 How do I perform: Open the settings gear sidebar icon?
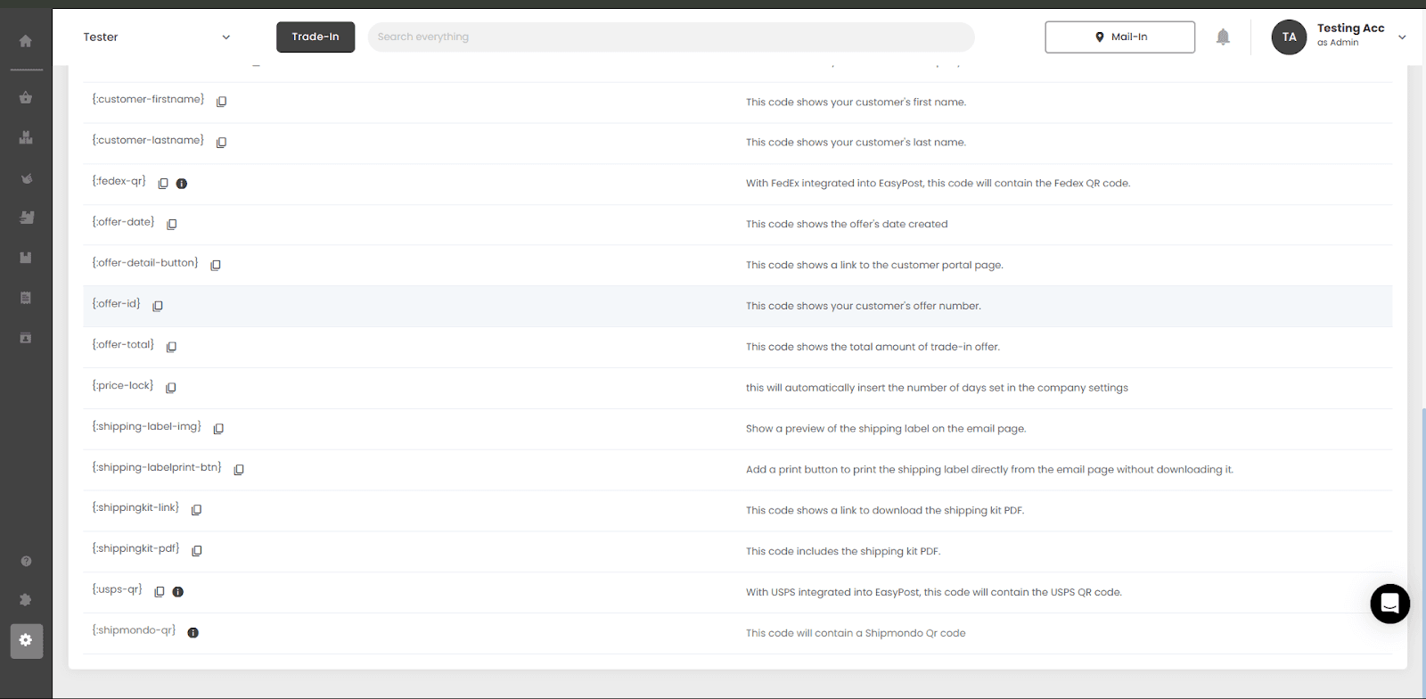[26, 640]
